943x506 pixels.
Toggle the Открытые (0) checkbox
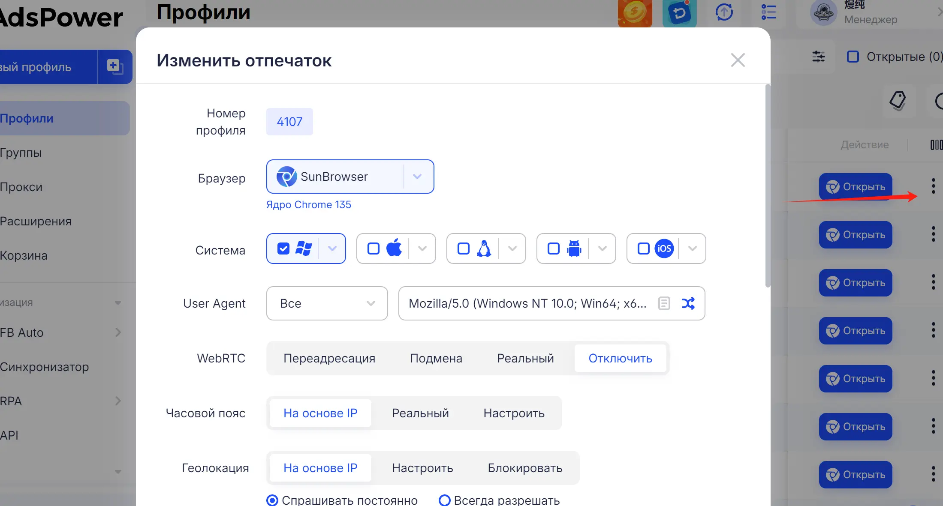pyautogui.click(x=853, y=57)
